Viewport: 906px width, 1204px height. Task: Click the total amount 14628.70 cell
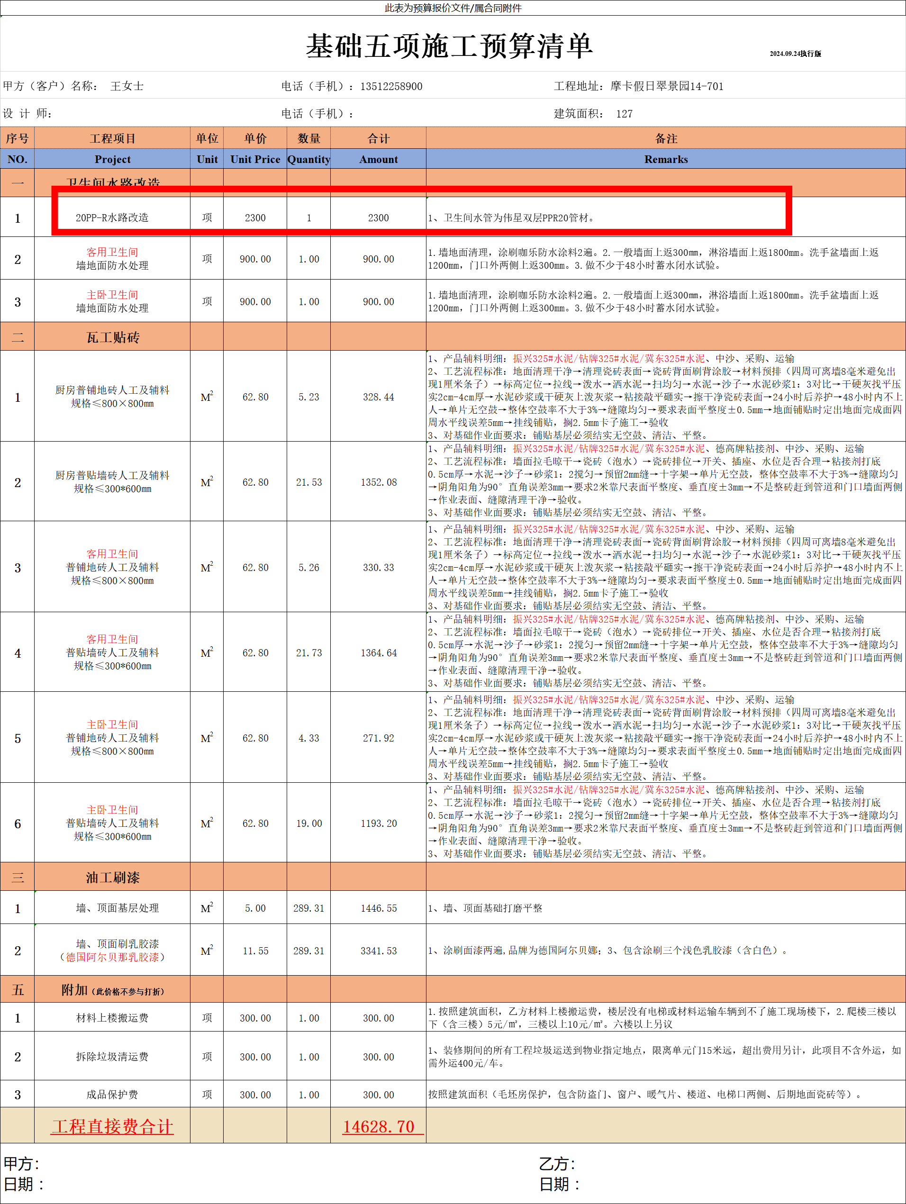click(x=379, y=1126)
